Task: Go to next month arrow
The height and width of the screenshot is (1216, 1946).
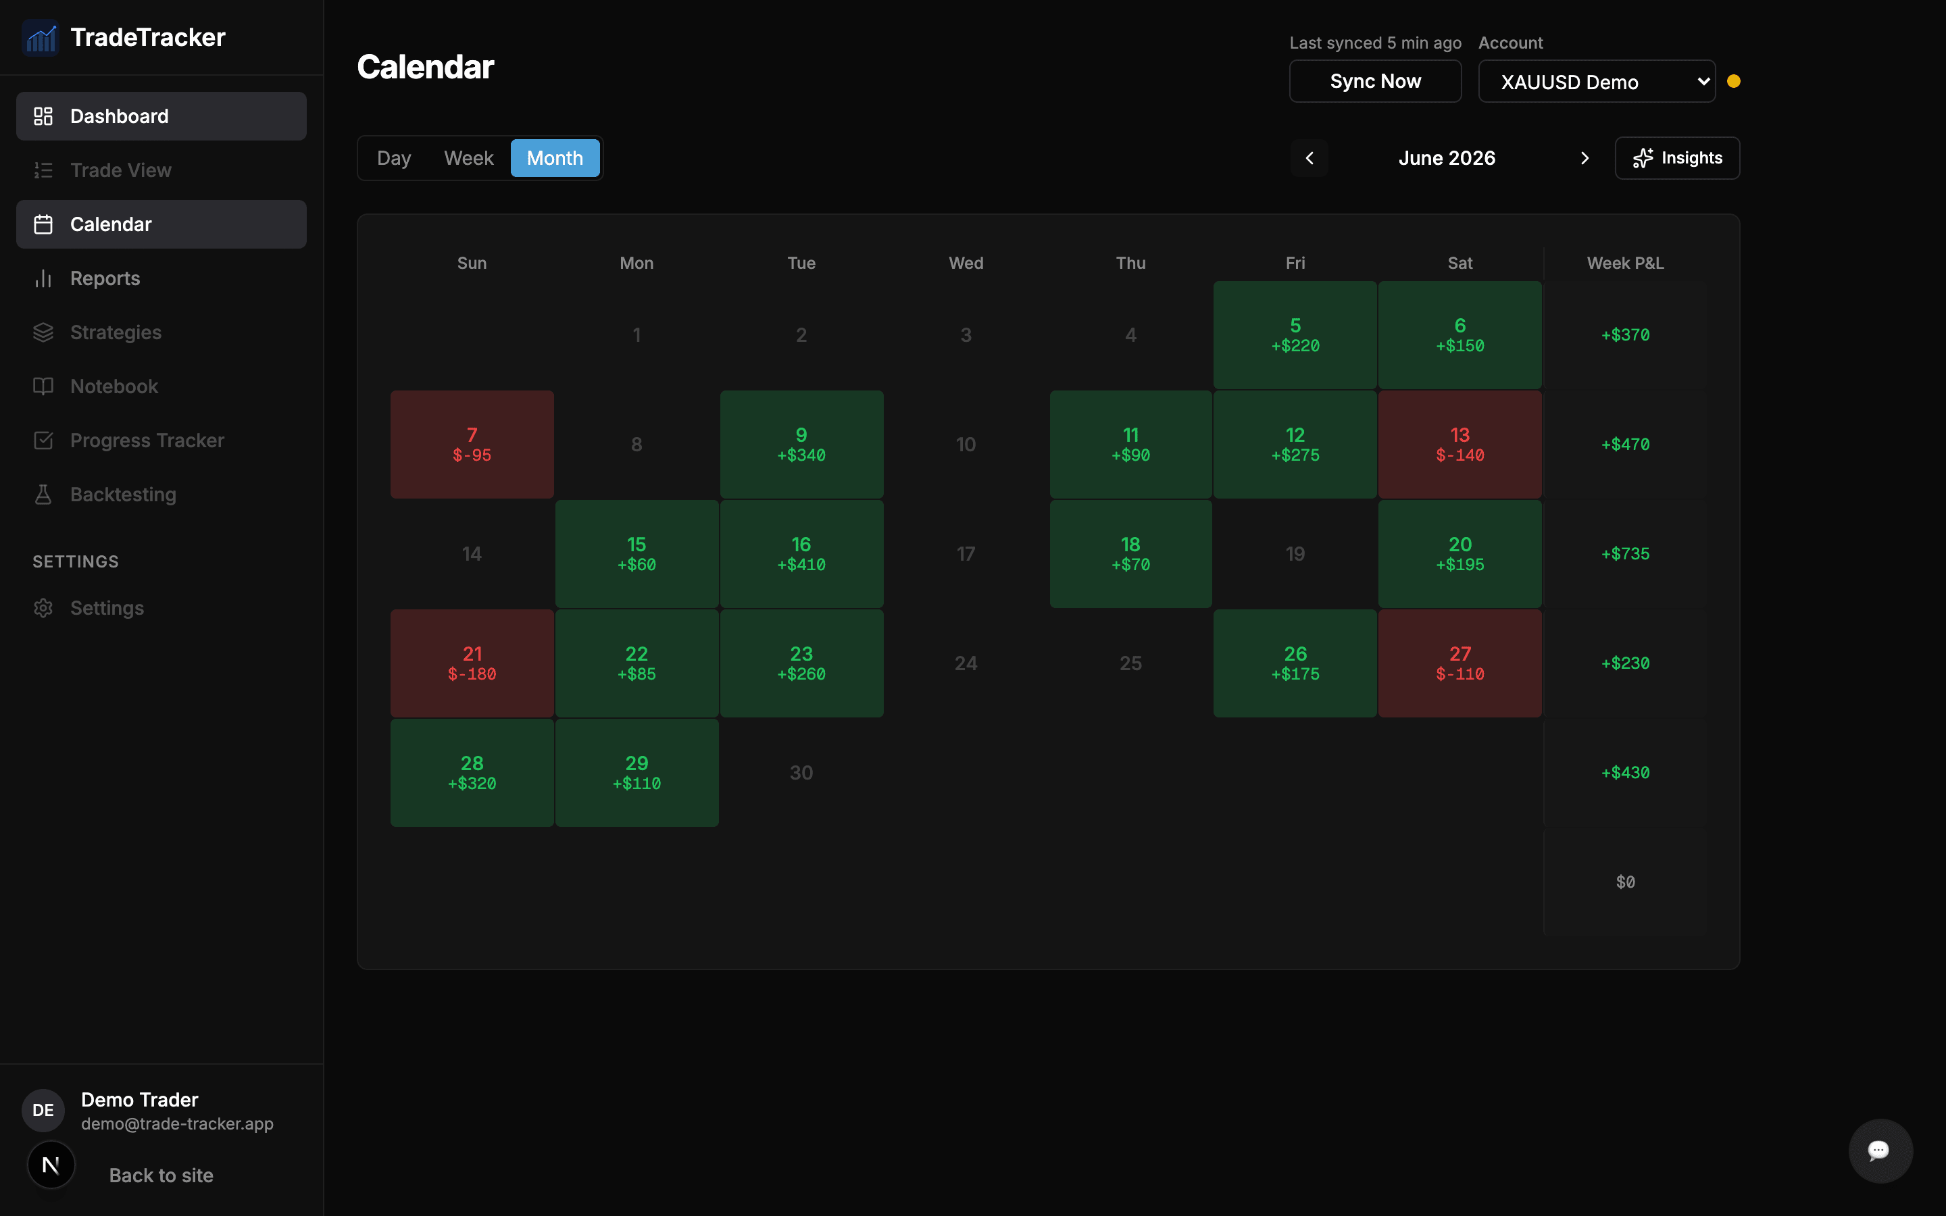Action: (x=1584, y=159)
